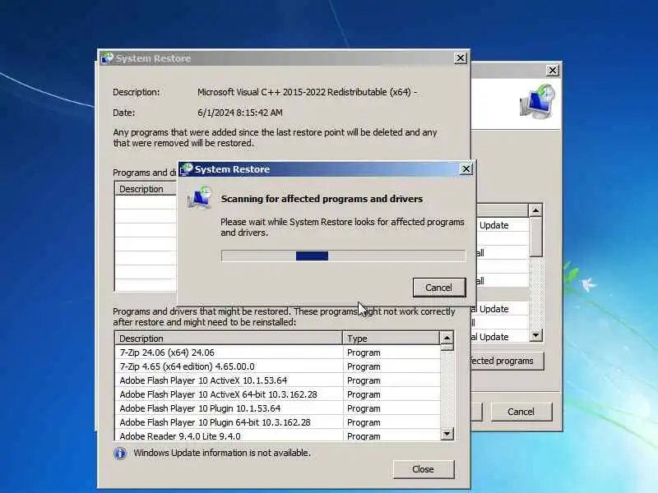Viewport: 658px width, 493px height.
Task: Click the large System Restore icon in rear wizard
Action: tap(538, 101)
